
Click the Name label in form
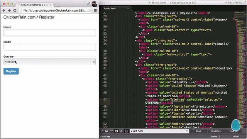(7, 27)
